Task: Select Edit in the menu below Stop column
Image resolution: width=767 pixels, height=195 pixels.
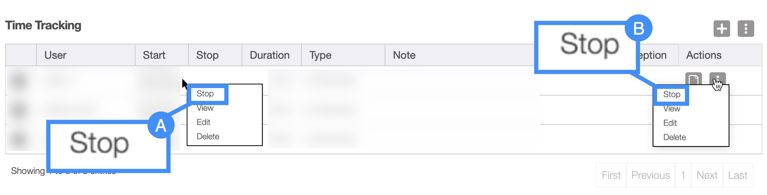Action: tap(203, 122)
